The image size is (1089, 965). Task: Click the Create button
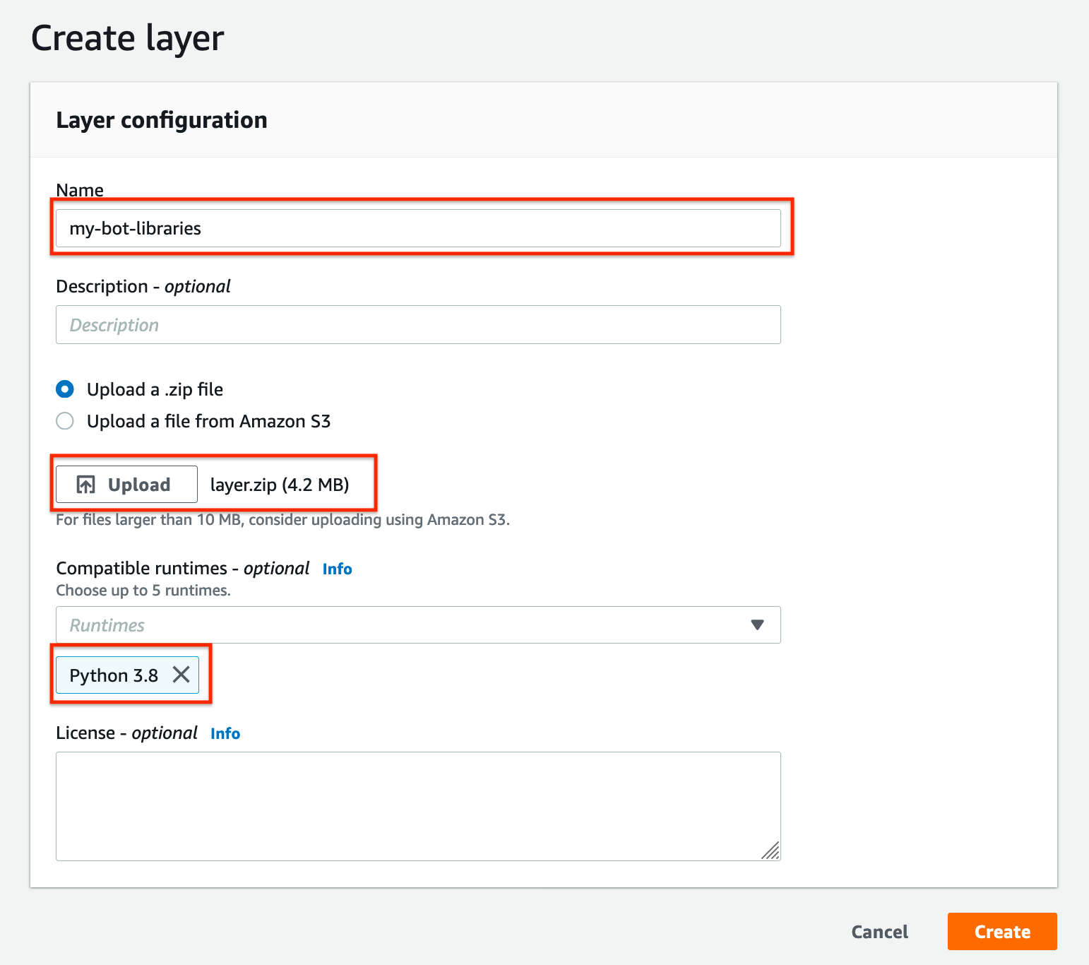1001,931
